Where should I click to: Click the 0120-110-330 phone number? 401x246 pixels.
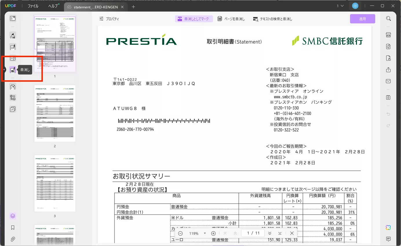[286, 108]
